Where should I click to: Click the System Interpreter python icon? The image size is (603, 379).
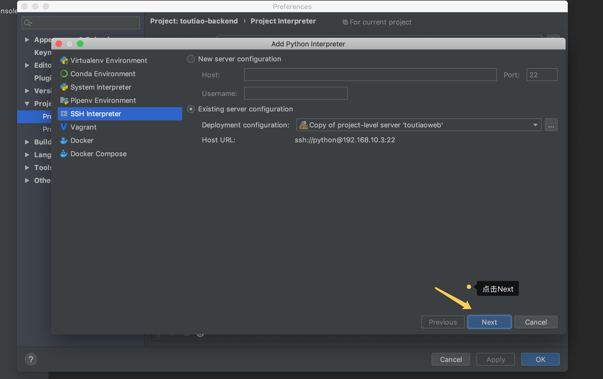[64, 87]
